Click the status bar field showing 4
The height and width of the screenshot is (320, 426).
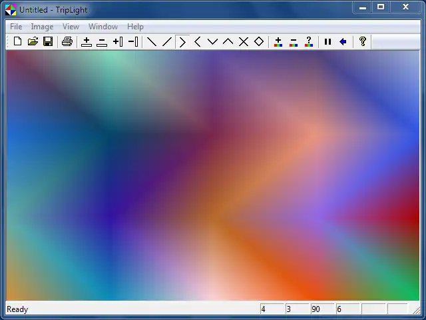point(272,309)
